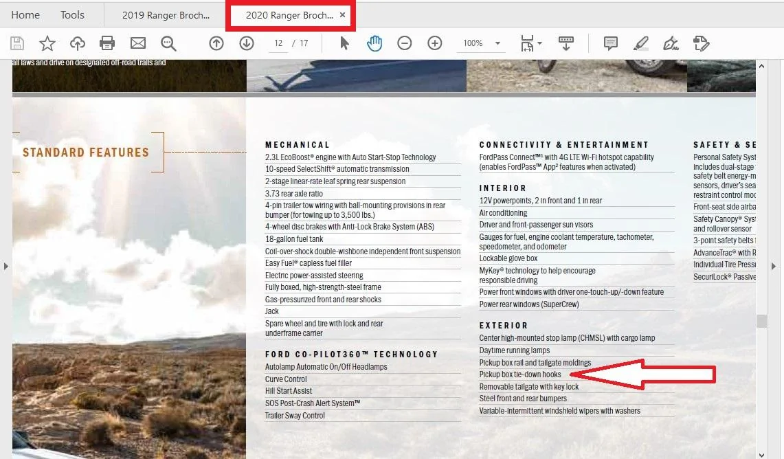Click 'Power rear windows (SuperCrew)' line
The height and width of the screenshot is (459, 784).
tap(529, 304)
